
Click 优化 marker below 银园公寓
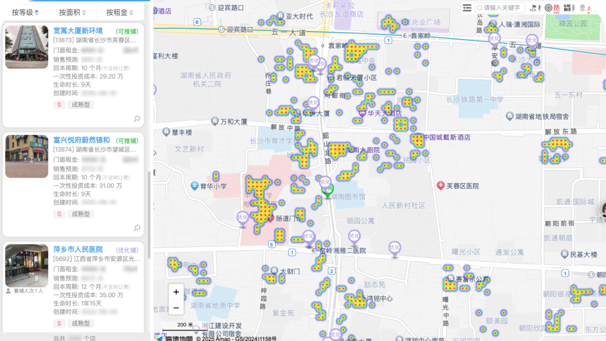point(354,238)
